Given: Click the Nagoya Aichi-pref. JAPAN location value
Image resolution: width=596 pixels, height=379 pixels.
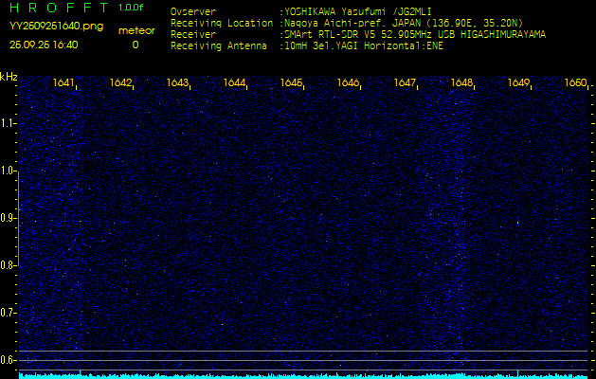Looking at the screenshot, I should coord(404,23).
